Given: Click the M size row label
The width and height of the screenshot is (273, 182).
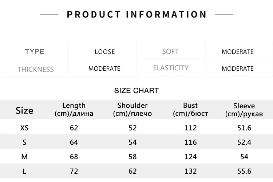Looking at the screenshot, I should click(24, 157).
